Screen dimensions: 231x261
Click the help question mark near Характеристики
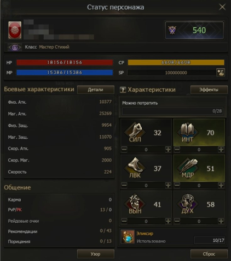123,90
